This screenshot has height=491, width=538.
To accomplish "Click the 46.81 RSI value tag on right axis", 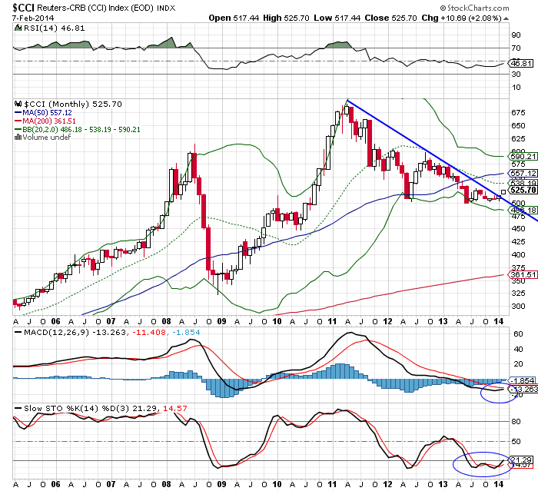I will (521, 63).
